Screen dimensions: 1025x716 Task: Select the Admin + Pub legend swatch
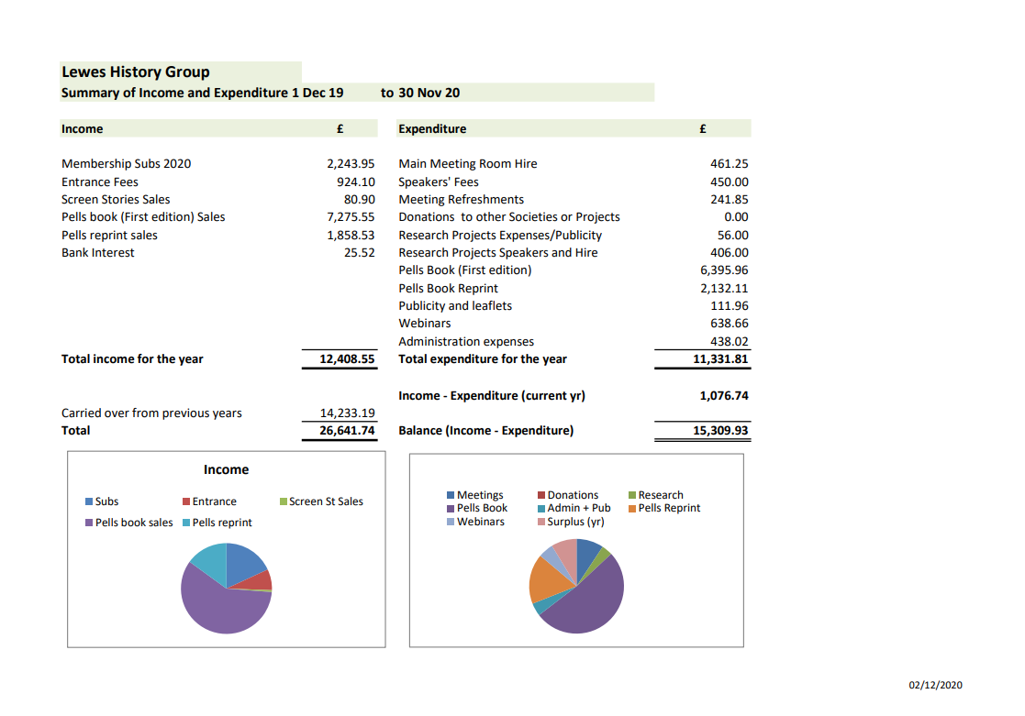541,508
